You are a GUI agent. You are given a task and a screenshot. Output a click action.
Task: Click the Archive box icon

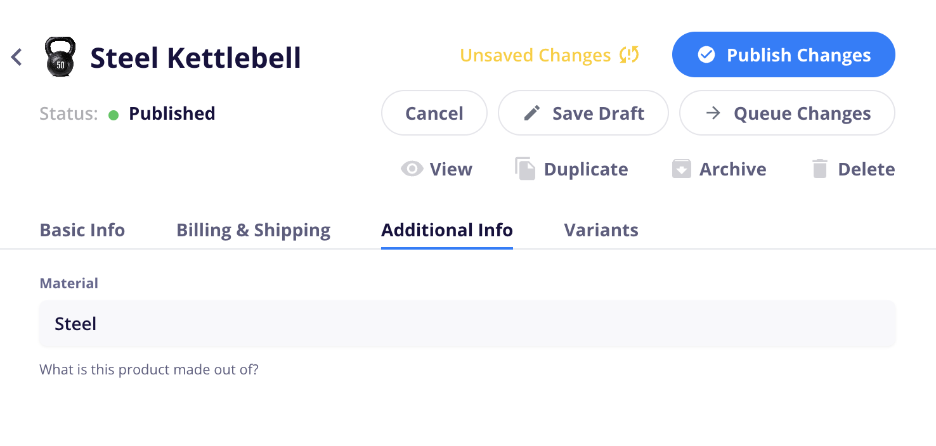pos(681,169)
